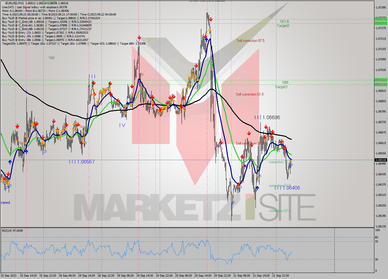Screen dimensions: 388x279
Task: Click the green 1.07327 price tag
Action: 381,19
